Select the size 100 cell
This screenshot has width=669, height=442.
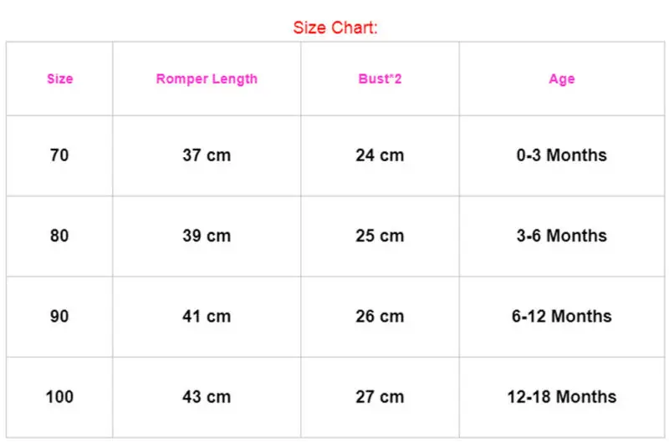pos(59,397)
